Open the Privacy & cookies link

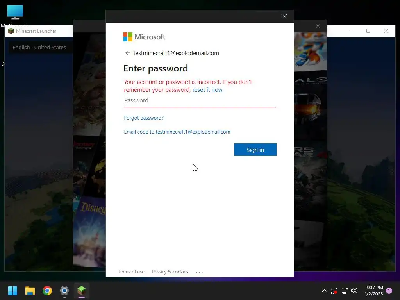(x=170, y=272)
